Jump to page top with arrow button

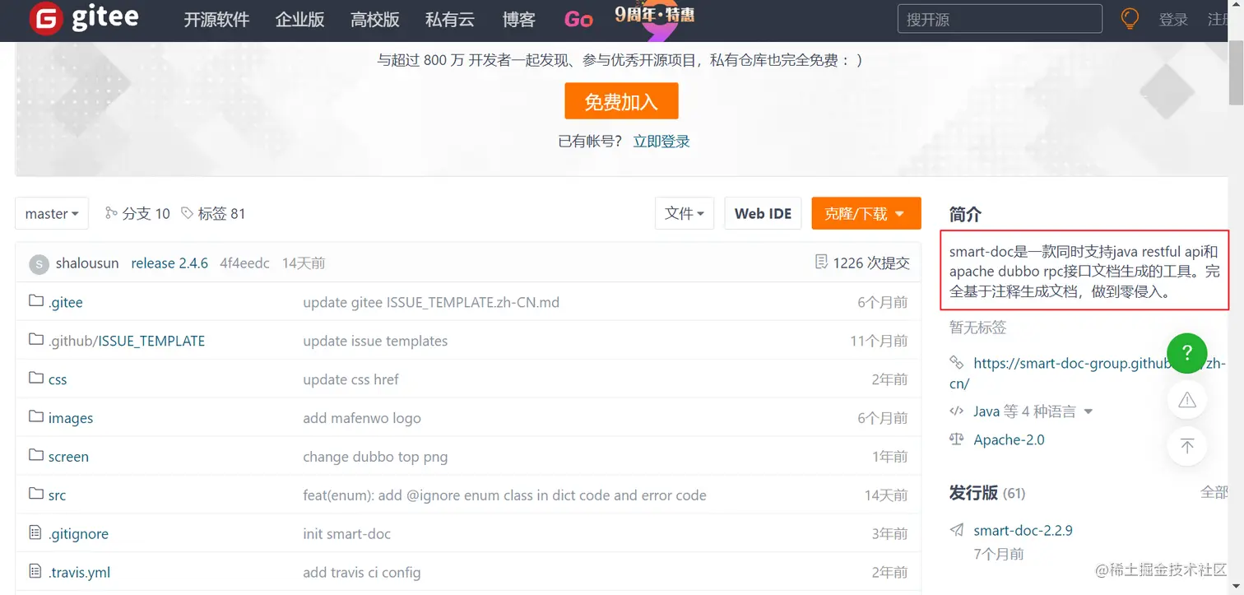1187,446
